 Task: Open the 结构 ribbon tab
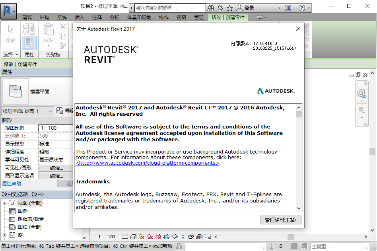[x=45, y=18]
